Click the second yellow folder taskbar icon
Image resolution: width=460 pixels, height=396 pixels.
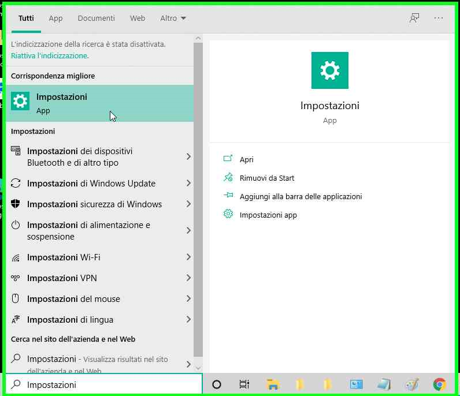point(328,384)
